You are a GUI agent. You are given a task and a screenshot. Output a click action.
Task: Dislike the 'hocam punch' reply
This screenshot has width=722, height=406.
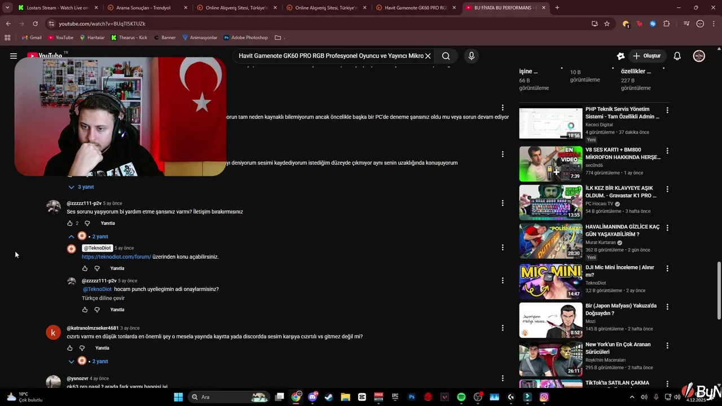point(97,310)
